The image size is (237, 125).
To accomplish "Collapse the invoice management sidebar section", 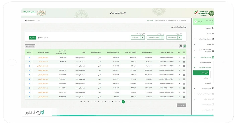I will 195,57.
